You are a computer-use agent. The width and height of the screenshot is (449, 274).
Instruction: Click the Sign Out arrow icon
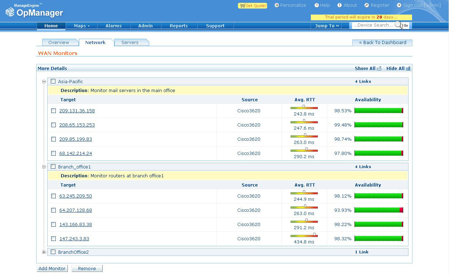click(x=399, y=5)
